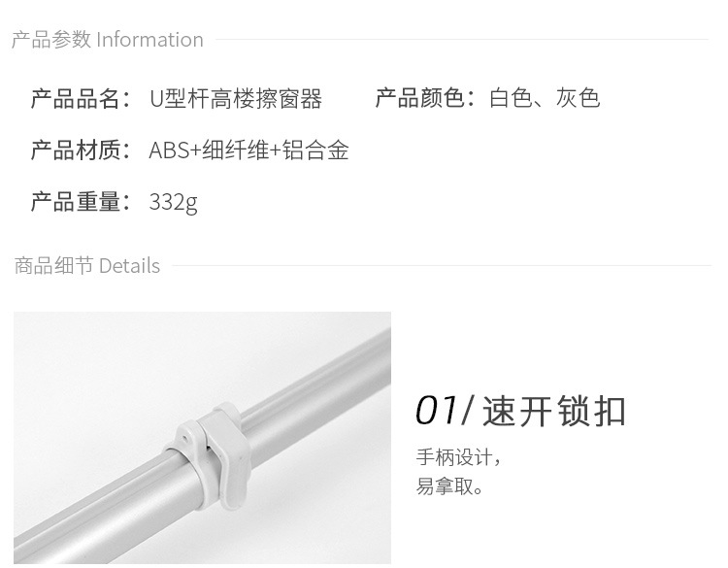
Task: Click the 手柄设计 description line
Action: point(458,457)
